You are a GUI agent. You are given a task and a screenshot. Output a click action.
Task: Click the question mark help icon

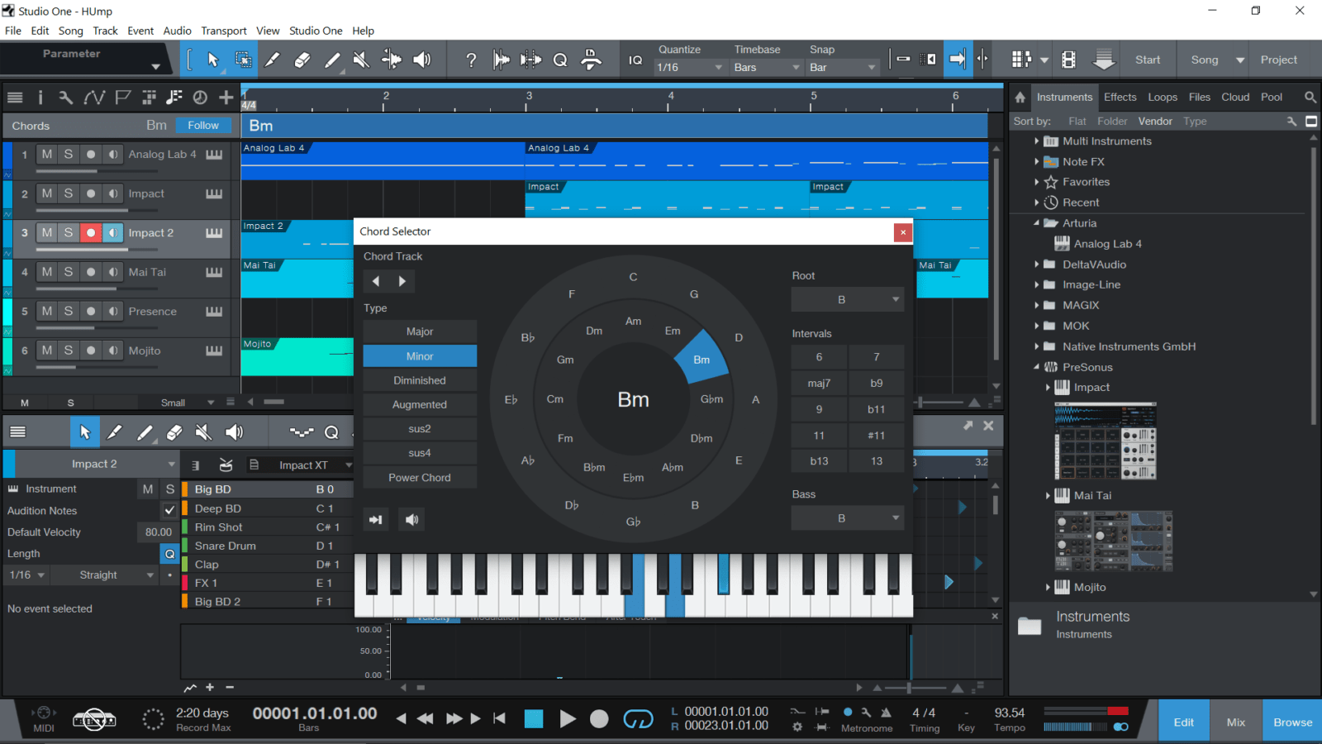pyautogui.click(x=471, y=60)
